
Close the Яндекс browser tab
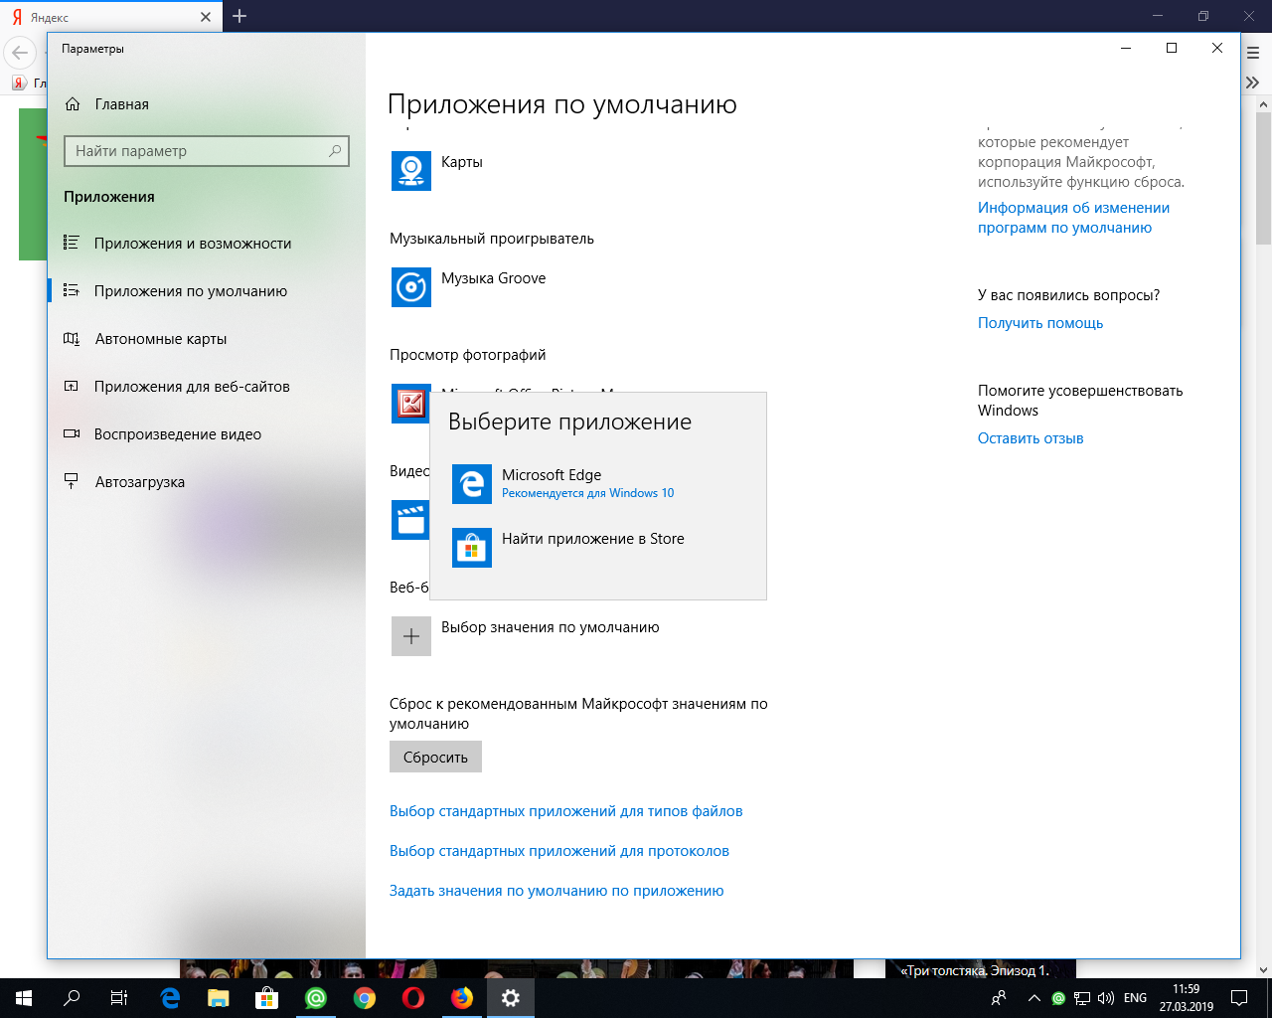[x=206, y=17]
